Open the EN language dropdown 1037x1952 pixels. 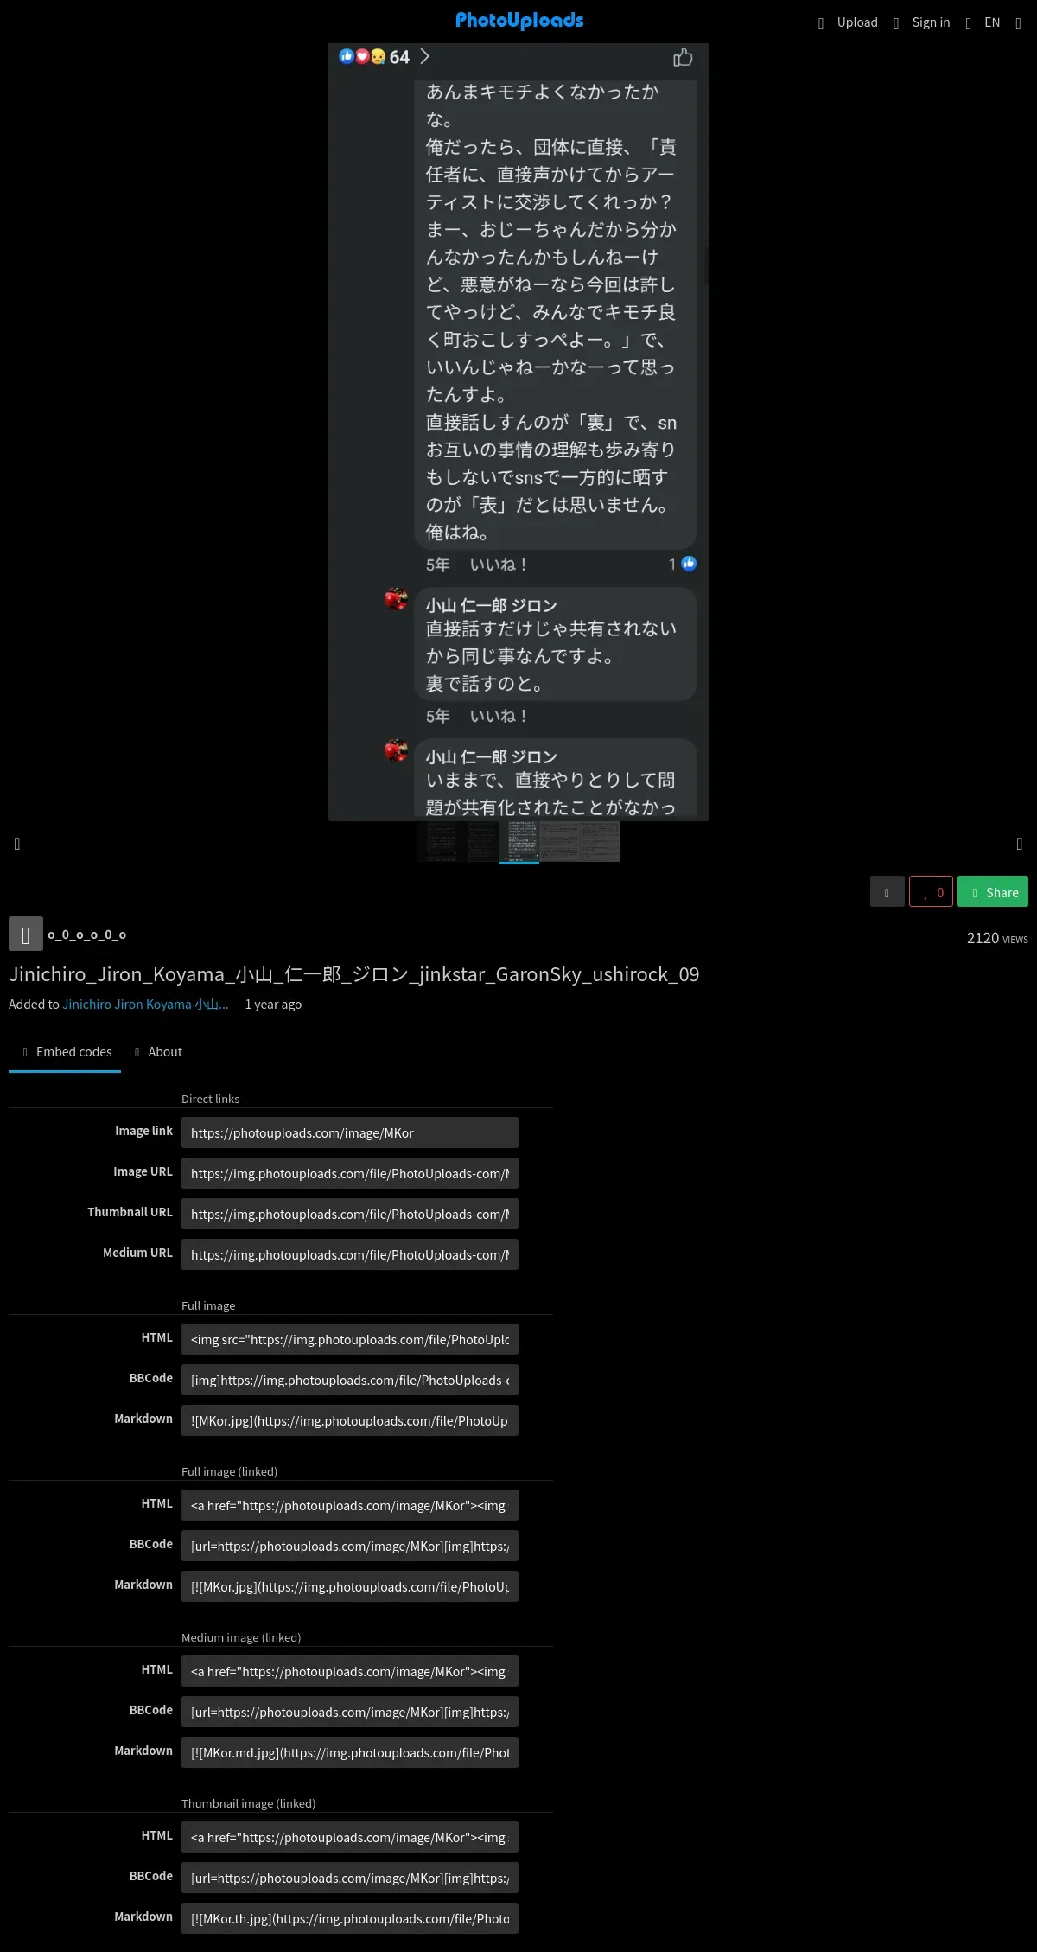coord(992,22)
